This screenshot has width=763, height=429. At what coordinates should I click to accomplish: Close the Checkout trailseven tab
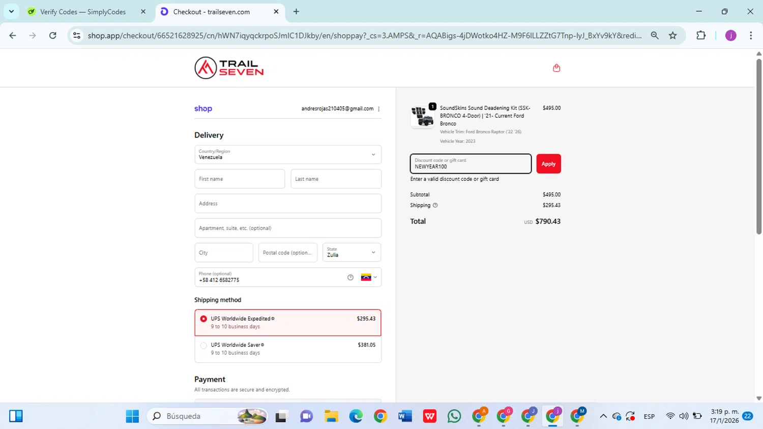pos(276,11)
